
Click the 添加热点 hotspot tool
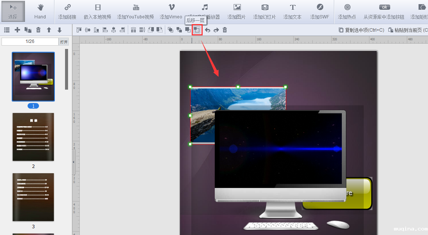click(347, 11)
